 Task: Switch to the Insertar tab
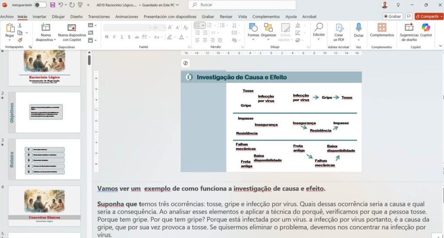39,17
